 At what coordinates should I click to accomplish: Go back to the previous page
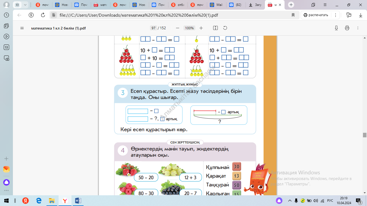click(19, 15)
